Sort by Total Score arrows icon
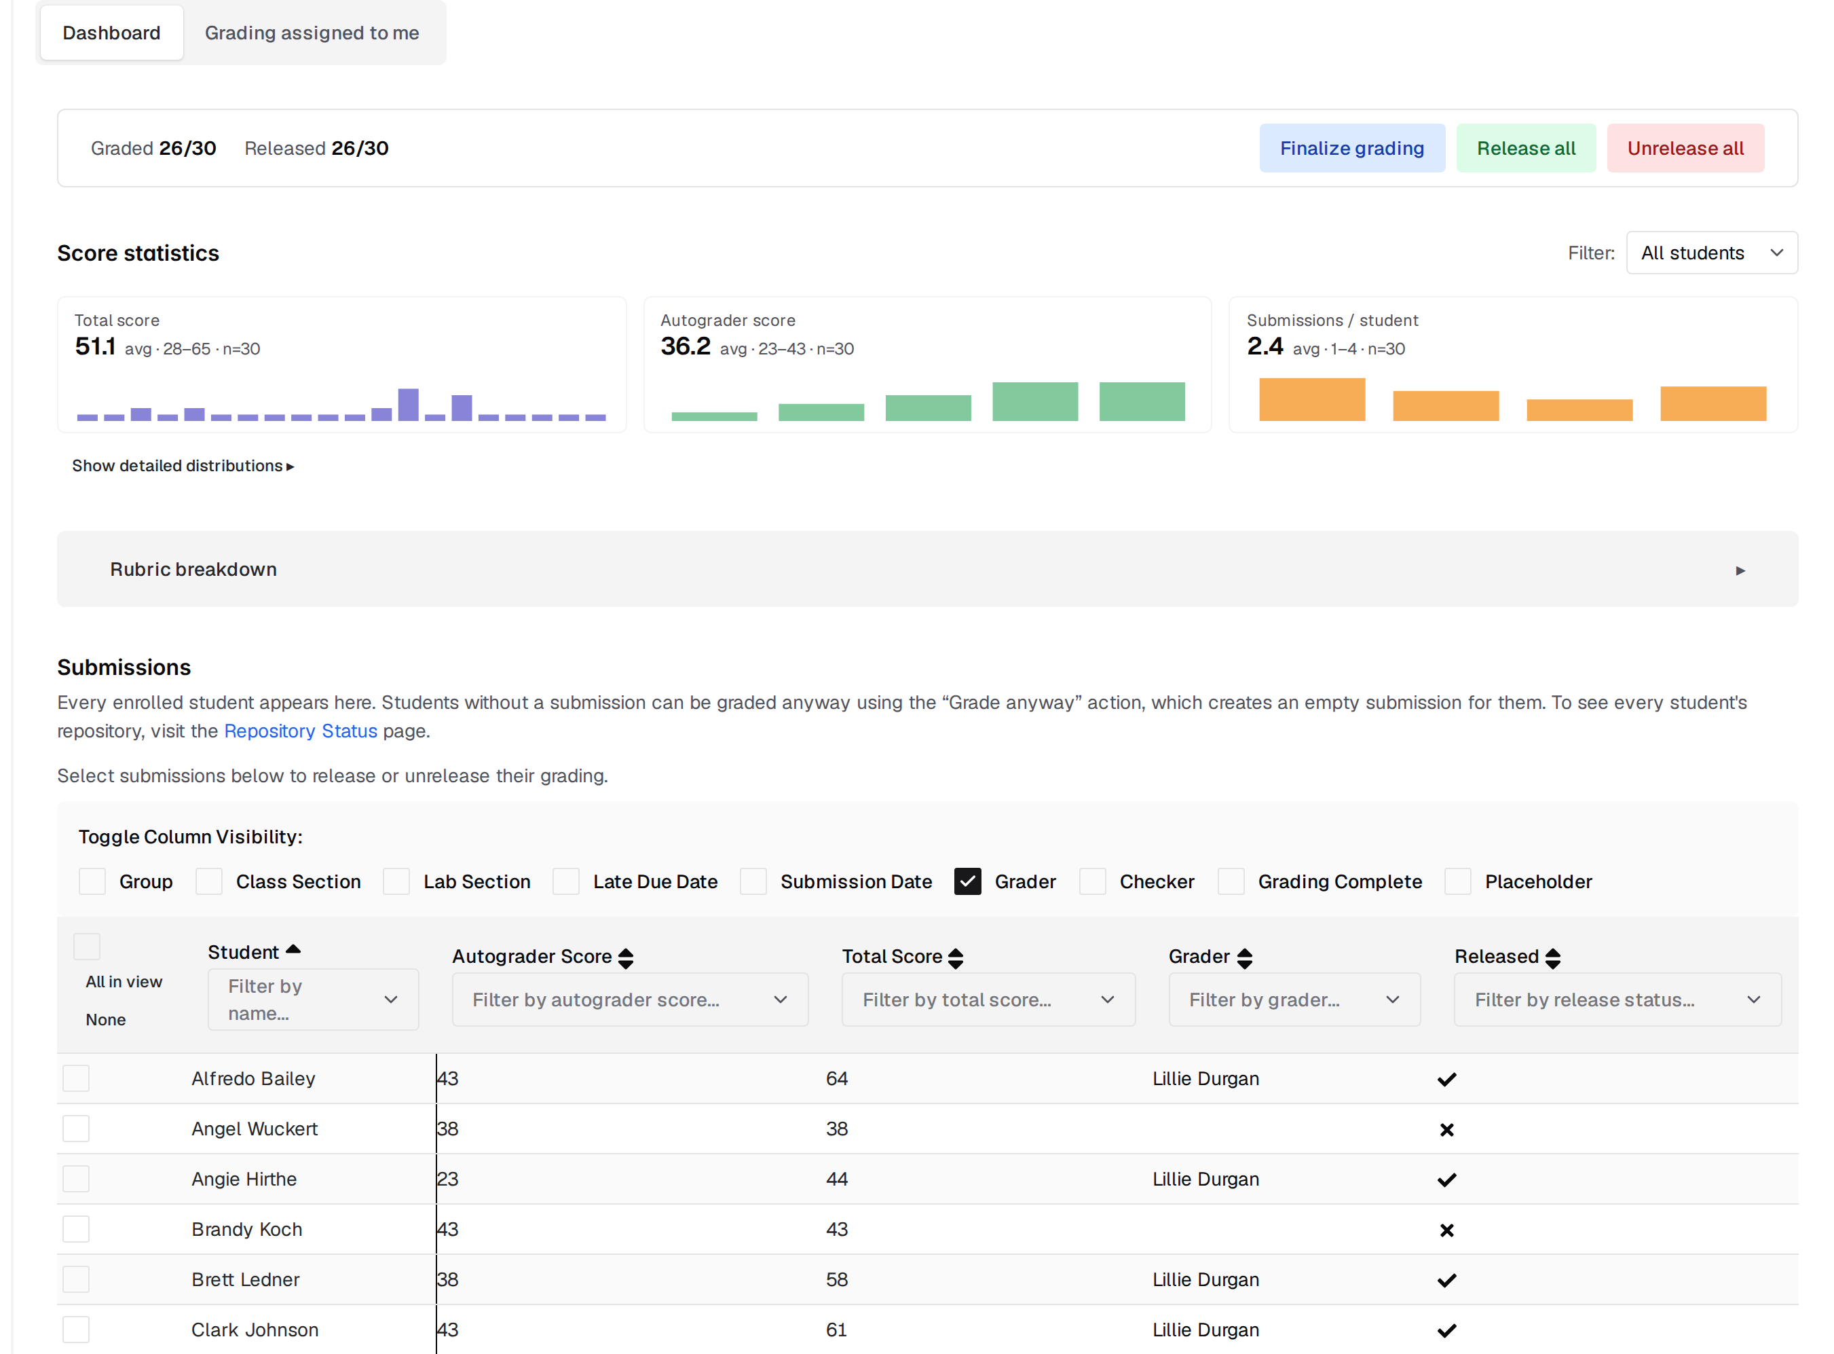This screenshot has height=1354, width=1834. [955, 958]
